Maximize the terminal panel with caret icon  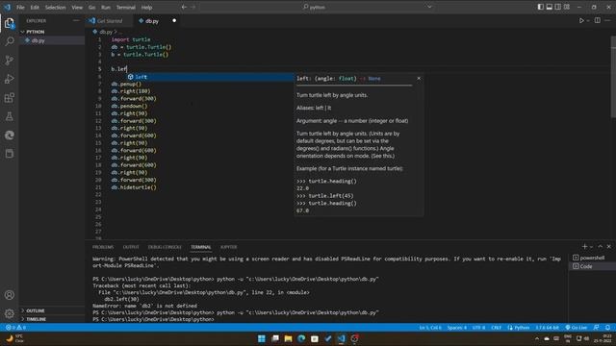point(601,246)
